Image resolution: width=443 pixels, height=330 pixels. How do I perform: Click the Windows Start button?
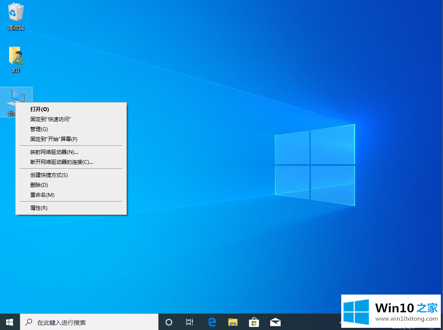10,322
